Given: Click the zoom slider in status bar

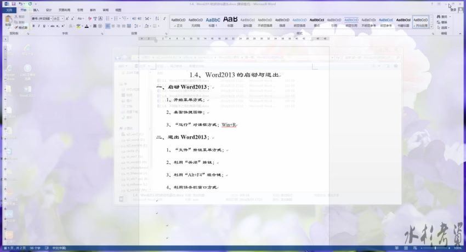Looking at the screenshot, I should [435, 248].
